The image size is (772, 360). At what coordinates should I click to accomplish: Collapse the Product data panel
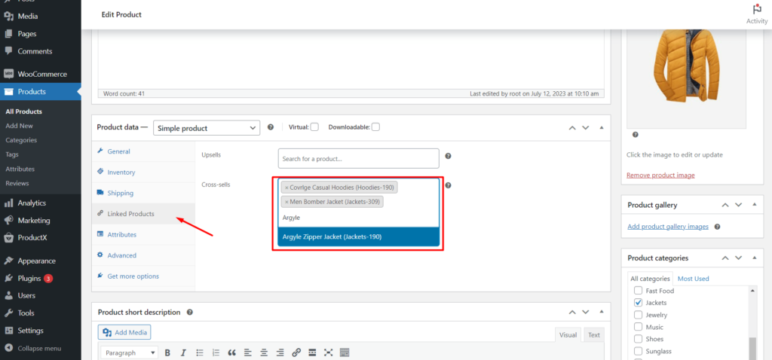pyautogui.click(x=601, y=127)
